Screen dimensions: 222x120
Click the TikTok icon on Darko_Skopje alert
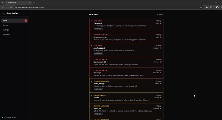coord(161,83)
